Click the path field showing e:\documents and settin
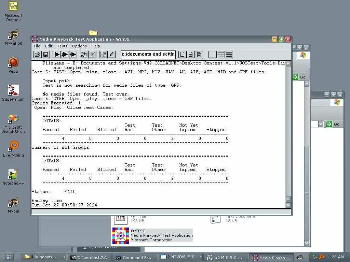350x262 pixels. point(148,54)
